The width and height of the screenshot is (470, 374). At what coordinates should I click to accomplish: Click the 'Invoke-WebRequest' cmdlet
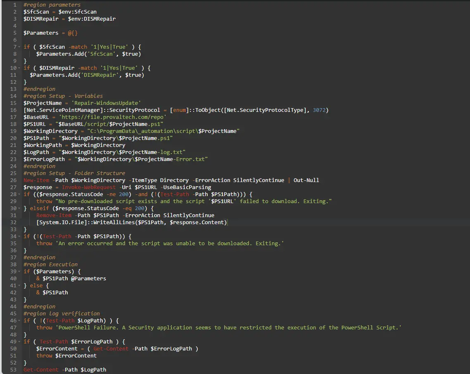click(x=89, y=187)
